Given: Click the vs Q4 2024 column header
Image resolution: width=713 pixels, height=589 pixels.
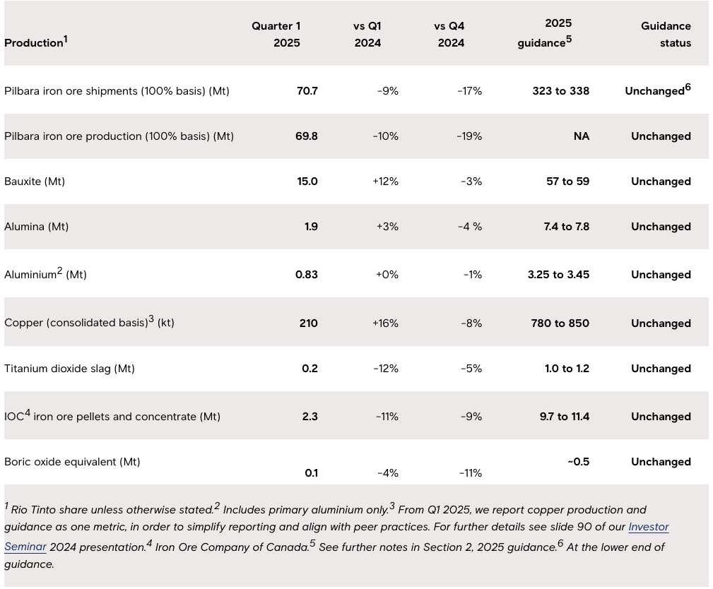Looking at the screenshot, I should pos(451,35).
